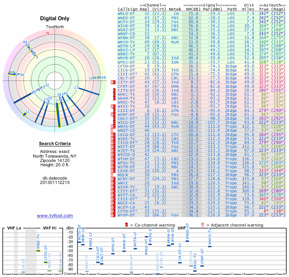Click the WNYI callsign
Screen dimensions: 289x277
tap(122, 183)
